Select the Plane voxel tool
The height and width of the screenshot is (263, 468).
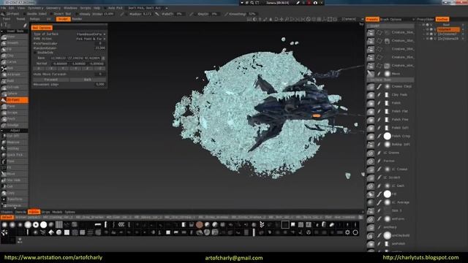(15, 106)
